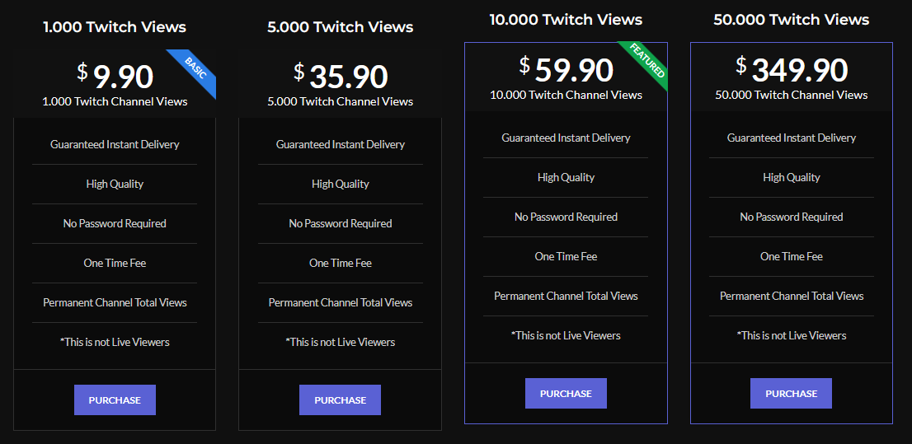Purchase the 50.000 Twitch Views package
Viewport: 912px width, 444px height.
[791, 394]
